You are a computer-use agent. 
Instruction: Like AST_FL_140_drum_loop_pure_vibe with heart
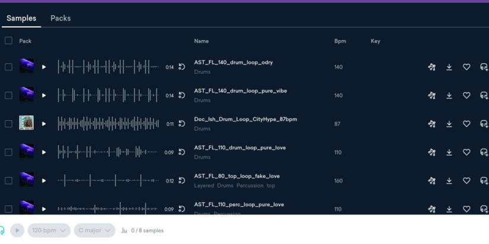tap(466, 96)
